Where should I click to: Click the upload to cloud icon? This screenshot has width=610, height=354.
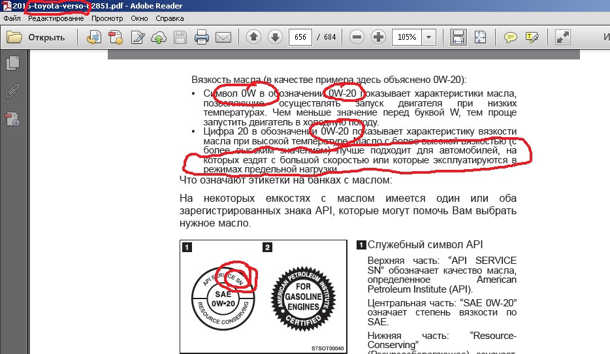pos(159,37)
